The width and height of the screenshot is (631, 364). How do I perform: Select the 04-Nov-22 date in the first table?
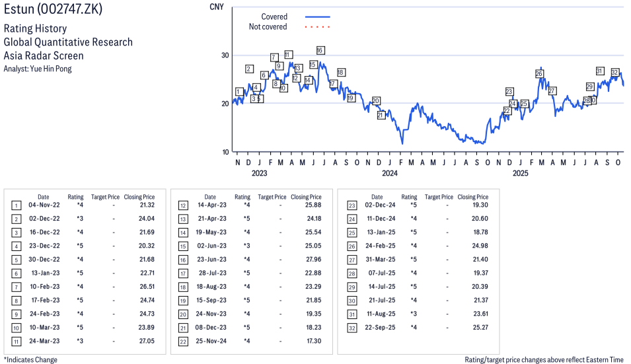point(43,205)
